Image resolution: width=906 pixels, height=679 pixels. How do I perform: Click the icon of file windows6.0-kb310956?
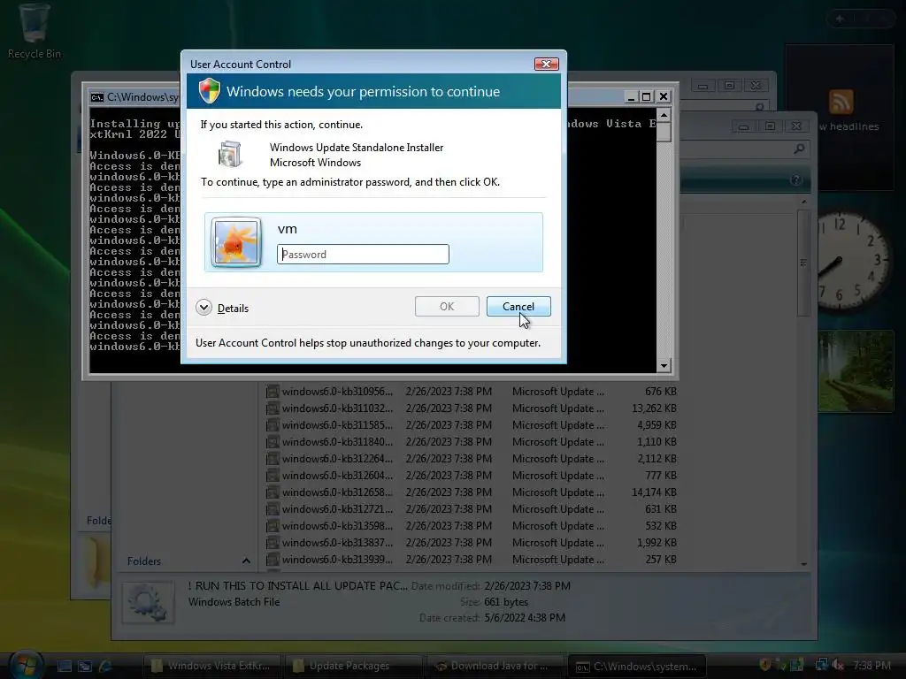click(273, 392)
